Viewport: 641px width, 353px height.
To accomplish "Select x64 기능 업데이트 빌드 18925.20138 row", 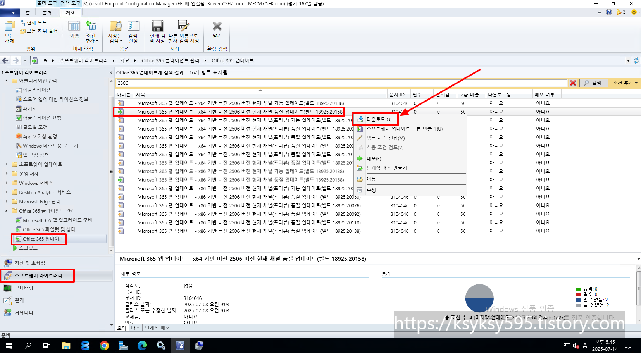I will point(240,103).
